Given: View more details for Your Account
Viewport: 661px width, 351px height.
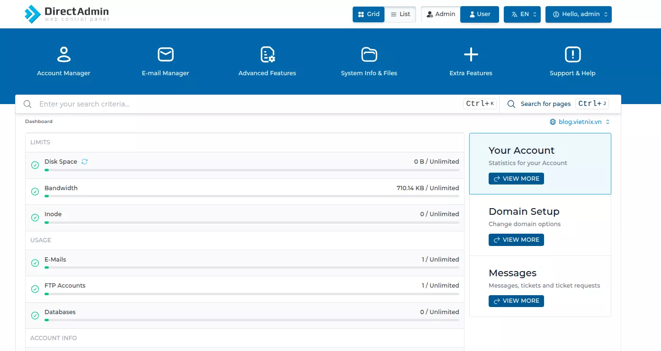Looking at the screenshot, I should tap(516, 178).
